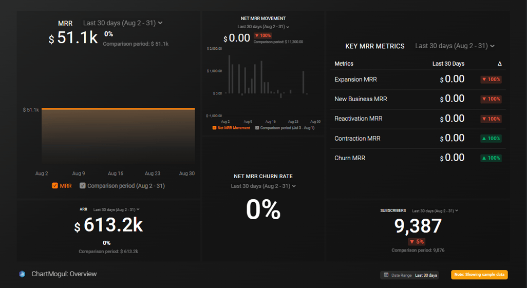527x288 pixels.
Task: Click the red 5% decrease badge under Subscribers
Action: pyautogui.click(x=417, y=242)
